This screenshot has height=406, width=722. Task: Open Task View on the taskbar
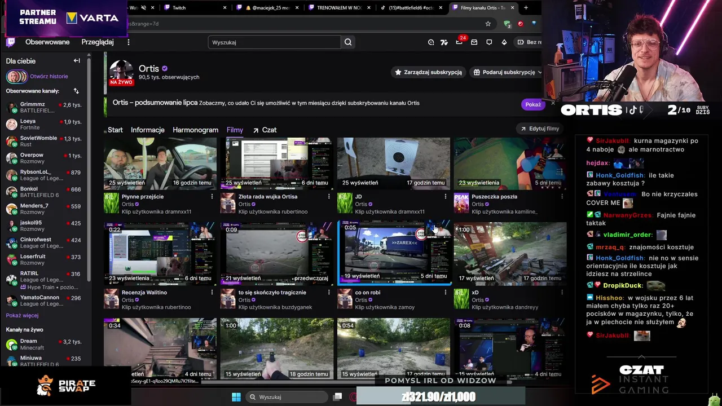coord(337,397)
